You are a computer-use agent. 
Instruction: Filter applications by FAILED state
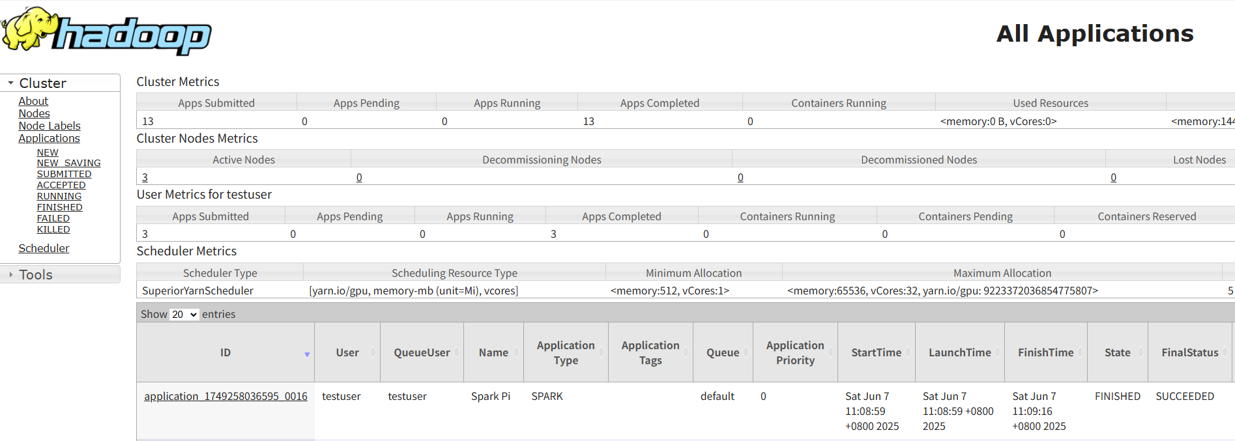tap(53, 218)
